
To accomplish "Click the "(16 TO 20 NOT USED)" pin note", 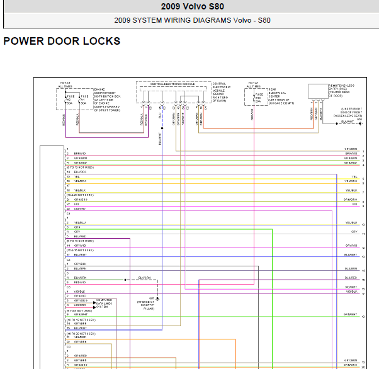I will point(81,334).
